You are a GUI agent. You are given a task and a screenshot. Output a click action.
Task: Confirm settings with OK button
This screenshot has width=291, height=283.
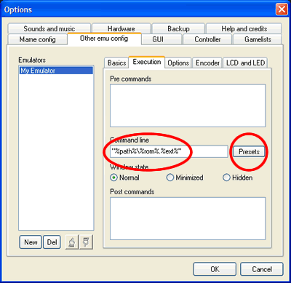(x=215, y=269)
